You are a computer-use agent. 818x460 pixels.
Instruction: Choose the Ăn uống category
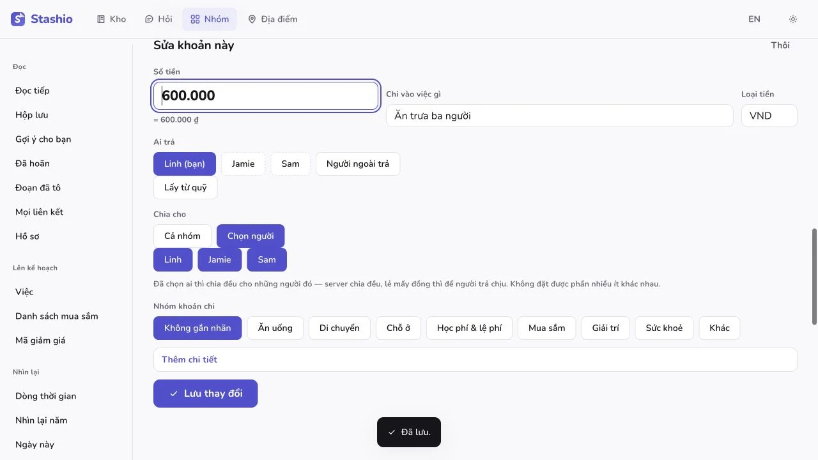[275, 328]
